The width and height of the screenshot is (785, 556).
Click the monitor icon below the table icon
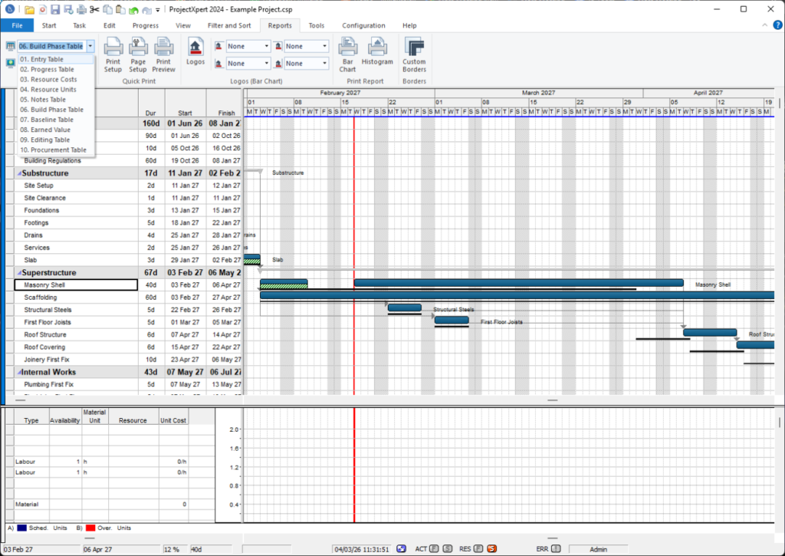coord(10,63)
